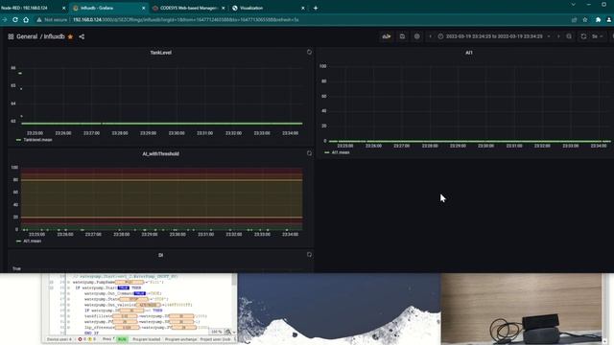Image resolution: width=614 pixels, height=345 pixels.
Task: Open the browser tab search chevron
Action: click(574, 4)
